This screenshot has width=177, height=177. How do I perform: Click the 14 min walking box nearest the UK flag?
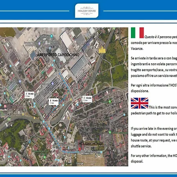click(x=87, y=99)
